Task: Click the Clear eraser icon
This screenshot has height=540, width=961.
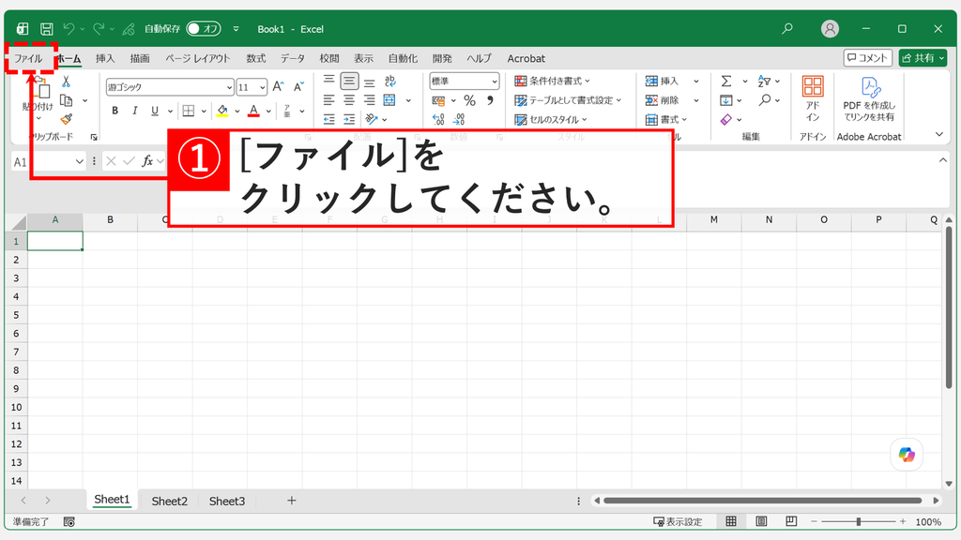Action: 726,119
